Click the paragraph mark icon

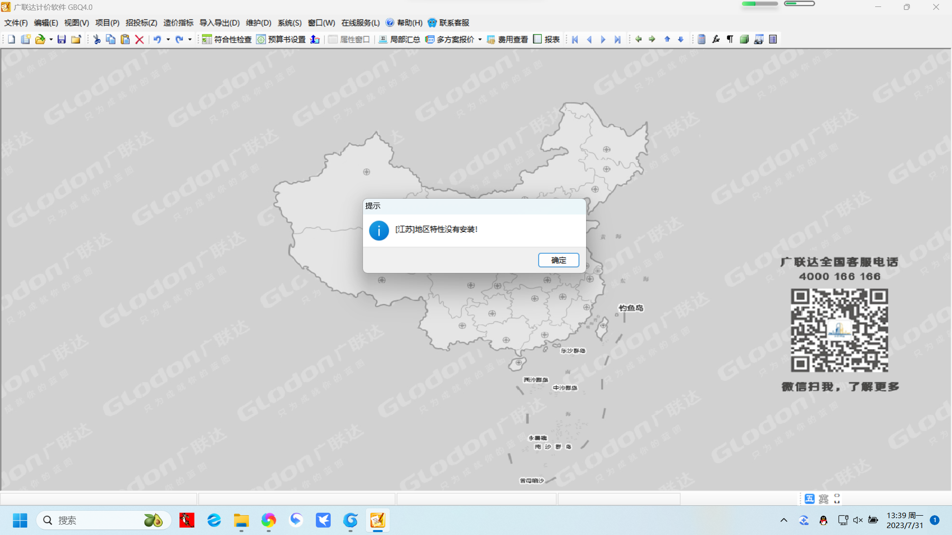[730, 40]
